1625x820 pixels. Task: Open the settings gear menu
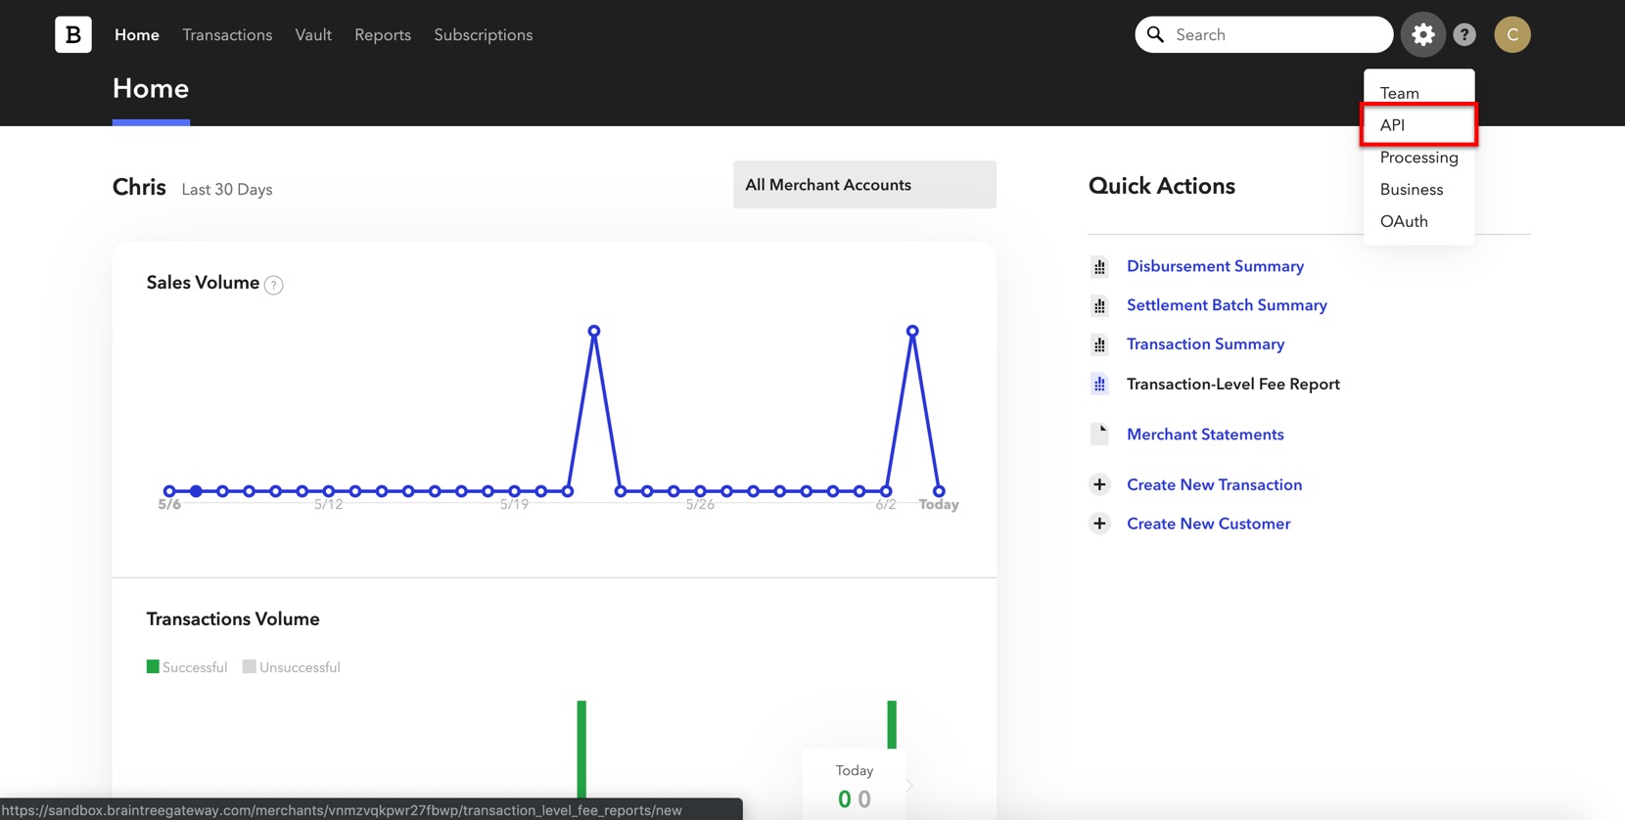point(1422,34)
